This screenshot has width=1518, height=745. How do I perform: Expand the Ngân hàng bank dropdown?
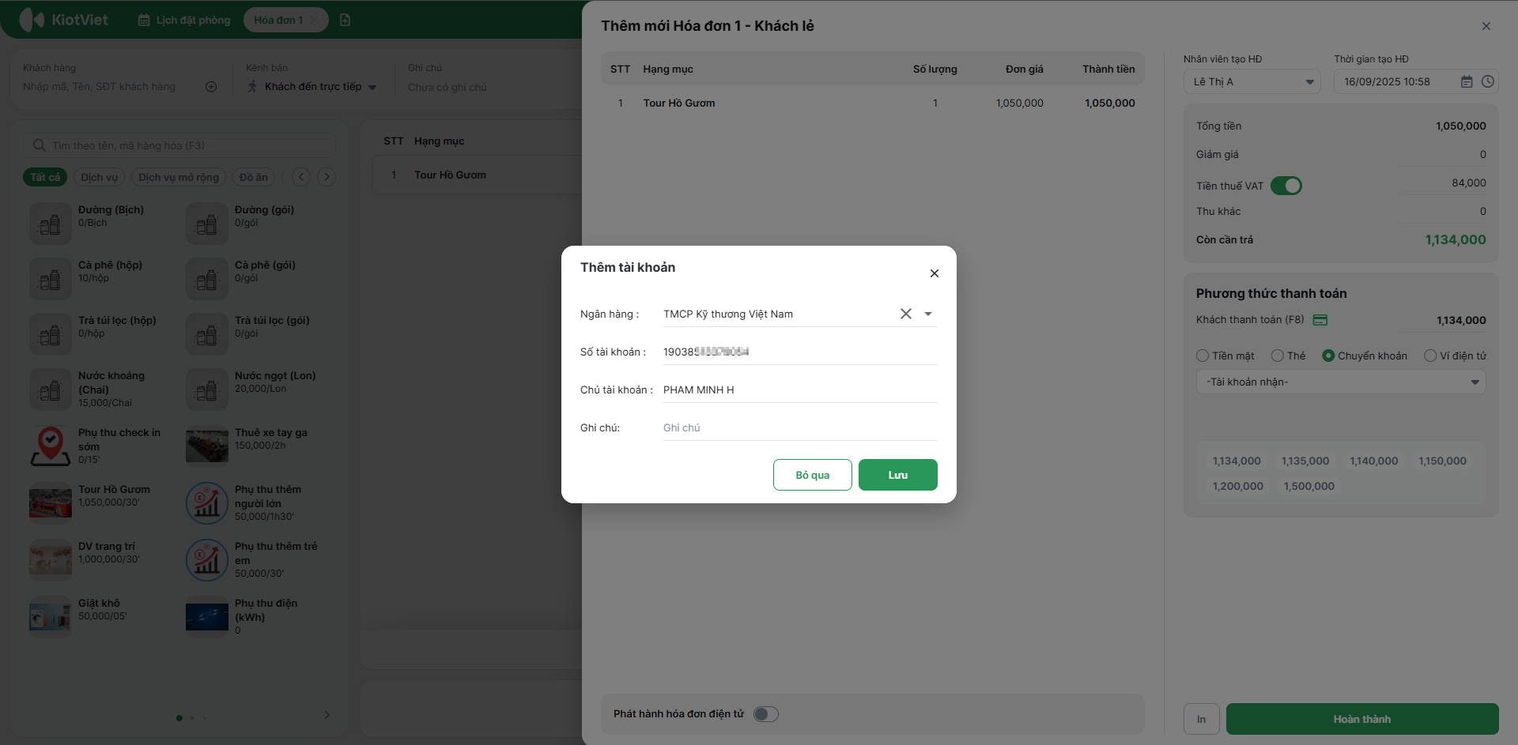click(x=928, y=314)
